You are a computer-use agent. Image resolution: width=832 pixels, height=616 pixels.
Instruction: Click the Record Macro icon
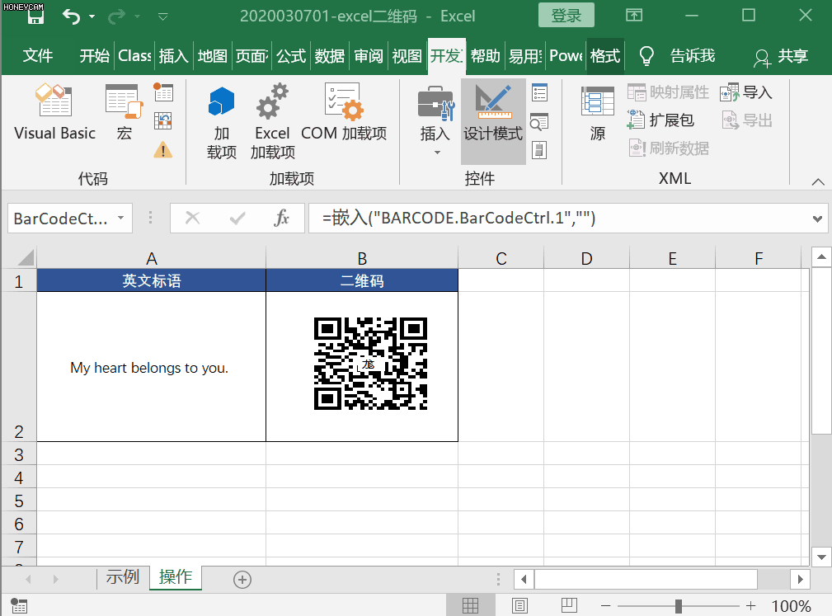pyautogui.click(x=163, y=92)
